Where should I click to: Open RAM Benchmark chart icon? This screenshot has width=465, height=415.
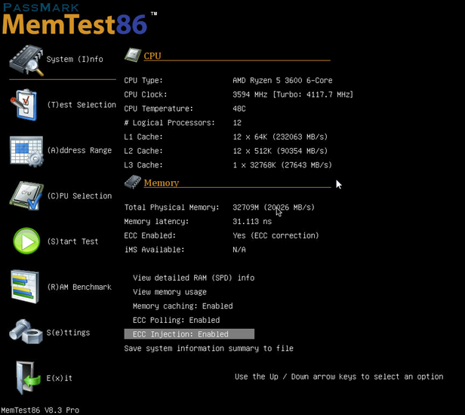[25, 287]
